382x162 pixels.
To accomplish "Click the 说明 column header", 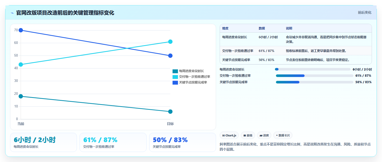I will (x=289, y=28).
